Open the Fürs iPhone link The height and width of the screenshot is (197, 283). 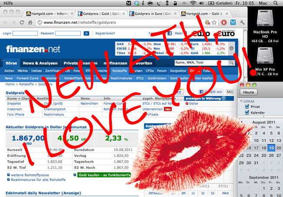16,114
